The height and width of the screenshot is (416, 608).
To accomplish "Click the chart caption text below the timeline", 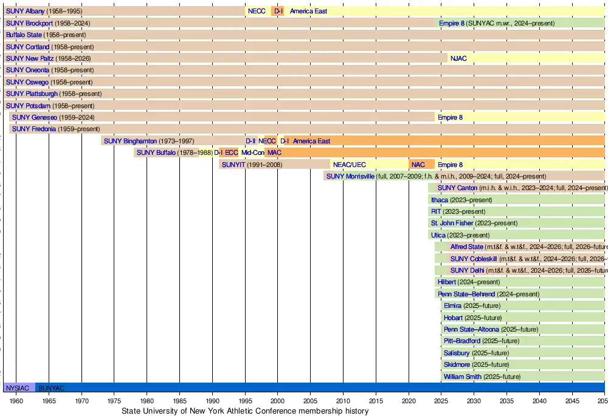I will 245,411.
